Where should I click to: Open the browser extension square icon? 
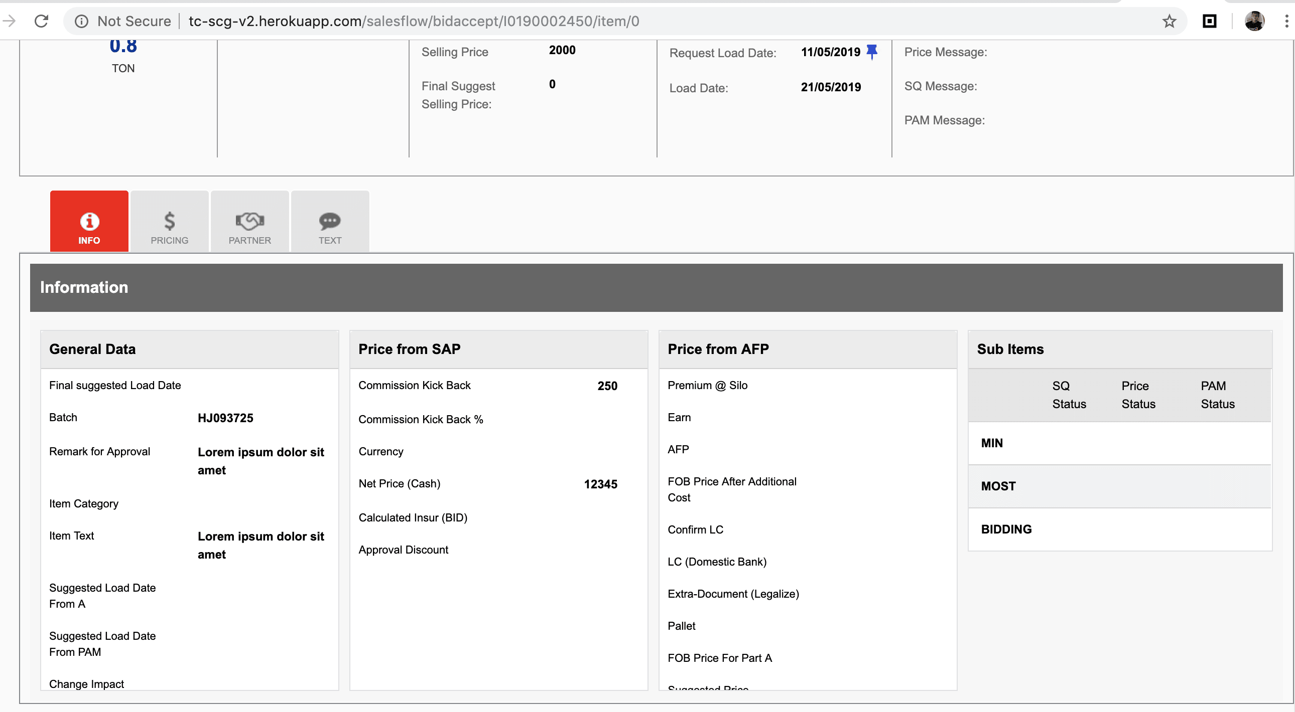[x=1209, y=21]
